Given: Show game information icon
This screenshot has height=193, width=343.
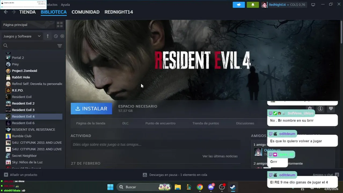Looking at the screenshot, I should (x=320, y=109).
